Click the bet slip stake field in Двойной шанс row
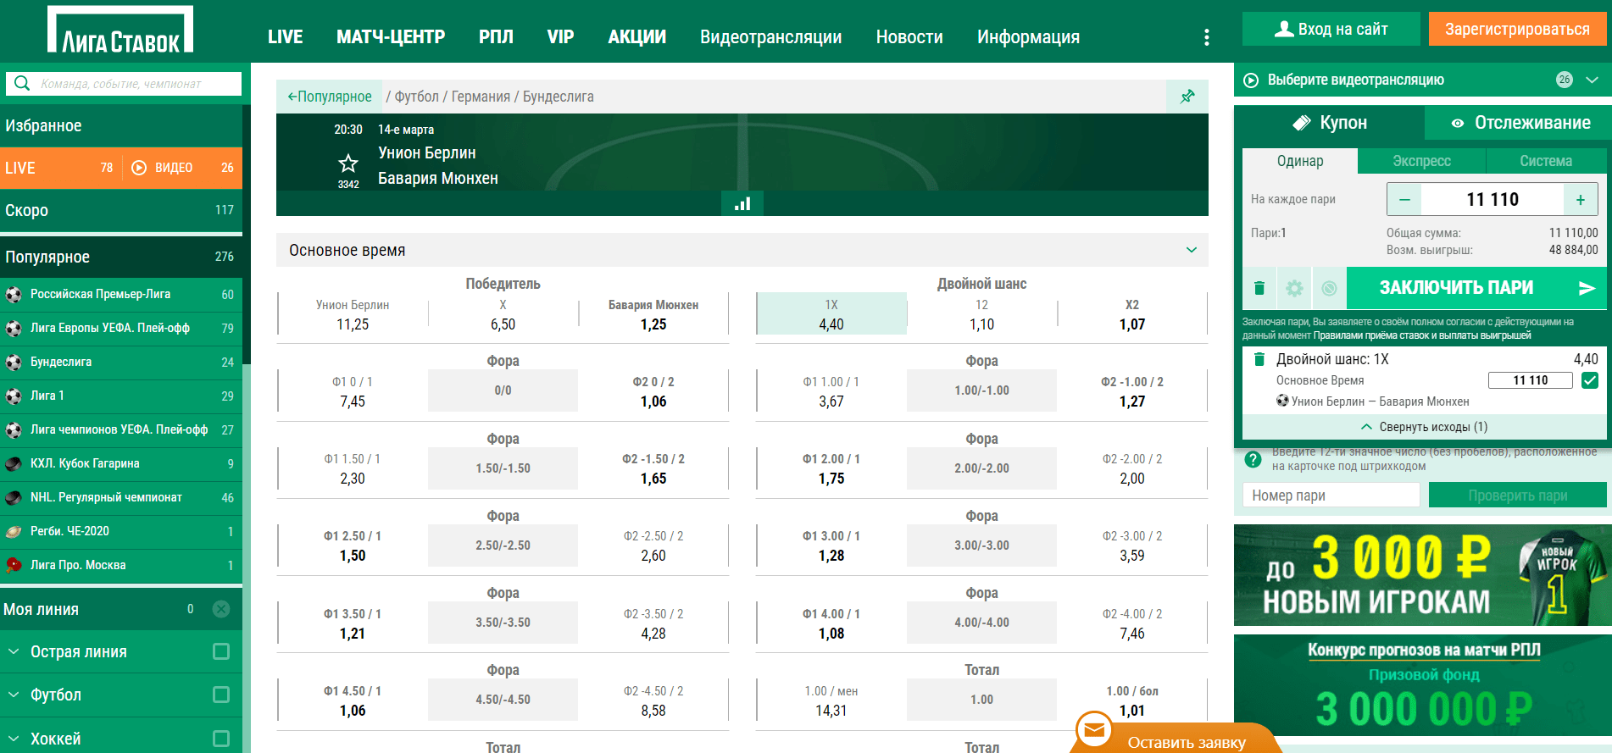Image resolution: width=1612 pixels, height=753 pixels. click(1531, 380)
